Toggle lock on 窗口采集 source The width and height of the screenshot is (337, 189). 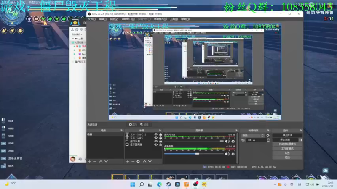pos(160,141)
